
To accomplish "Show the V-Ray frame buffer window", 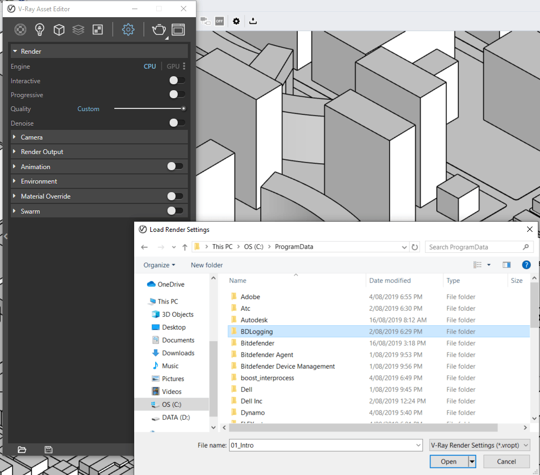I will (x=178, y=30).
